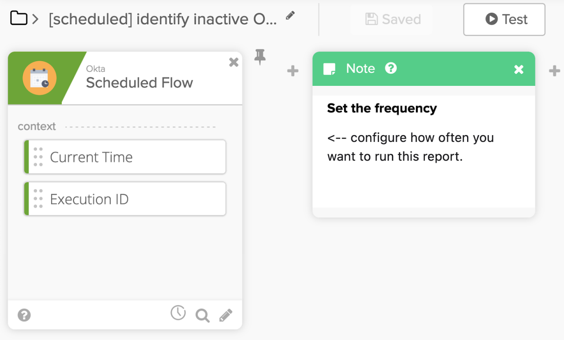Image resolution: width=564 pixels, height=340 pixels.
Task: Add a step with plus after Note
Action: [554, 71]
